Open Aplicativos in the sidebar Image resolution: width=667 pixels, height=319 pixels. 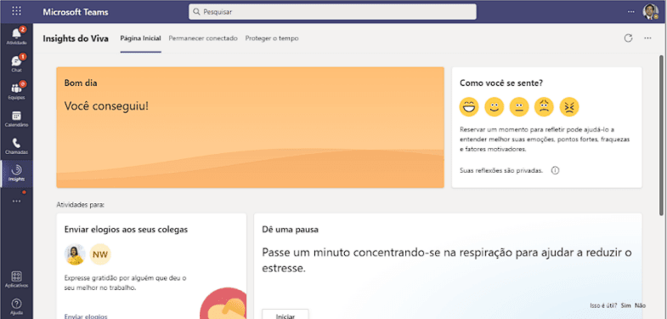pos(17,279)
